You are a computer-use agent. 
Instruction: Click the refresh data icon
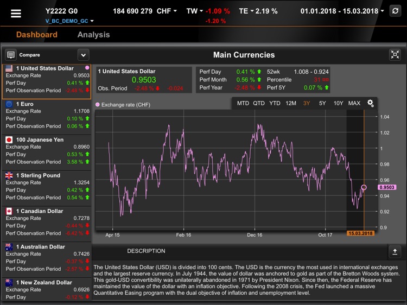pos(395,11)
